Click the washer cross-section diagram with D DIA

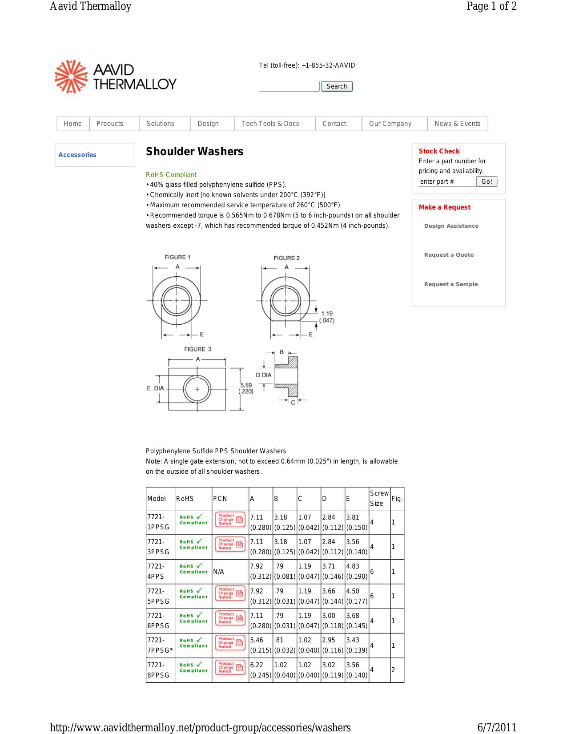point(281,377)
